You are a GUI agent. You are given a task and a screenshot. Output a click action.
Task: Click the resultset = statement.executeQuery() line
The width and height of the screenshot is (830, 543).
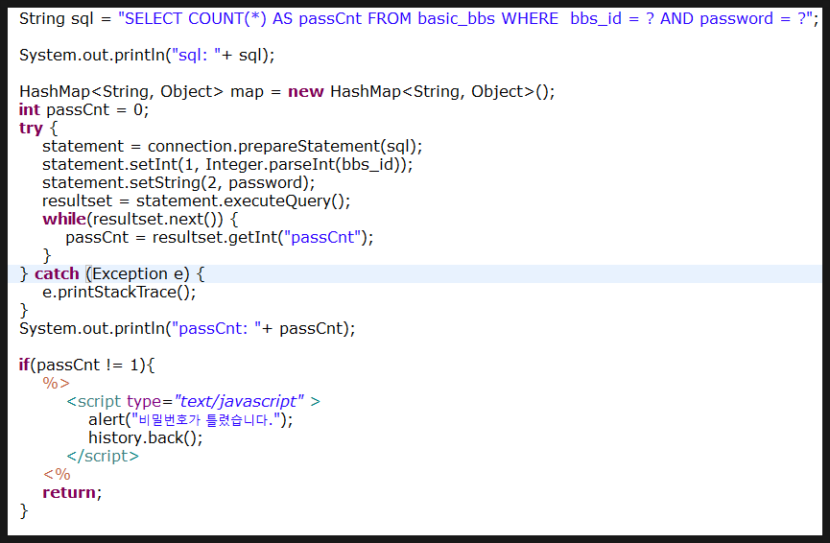click(197, 201)
